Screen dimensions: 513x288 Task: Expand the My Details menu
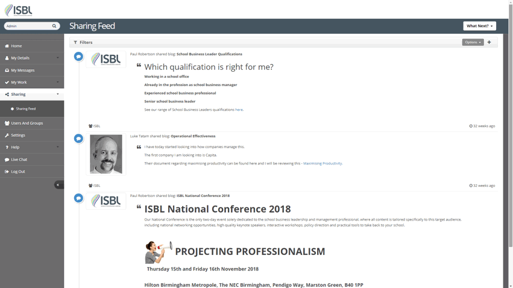coord(32,58)
